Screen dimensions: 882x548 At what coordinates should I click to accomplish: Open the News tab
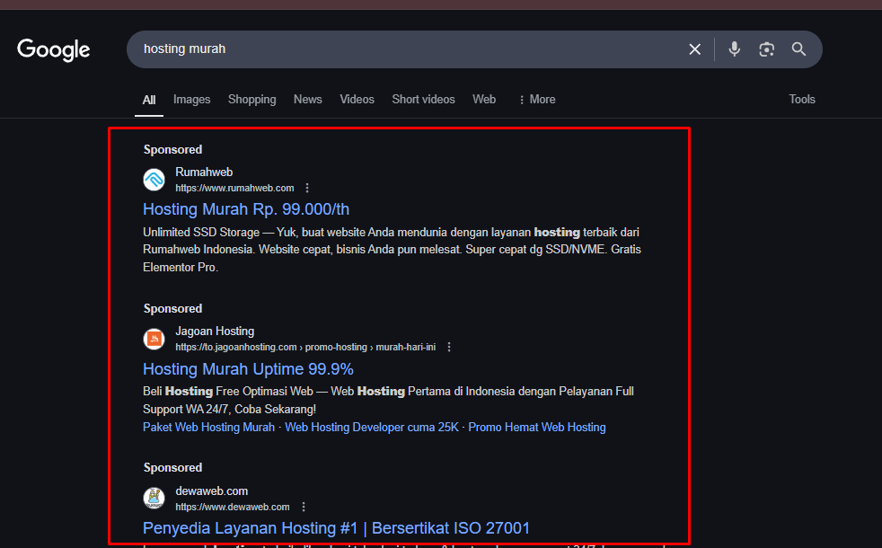point(308,100)
